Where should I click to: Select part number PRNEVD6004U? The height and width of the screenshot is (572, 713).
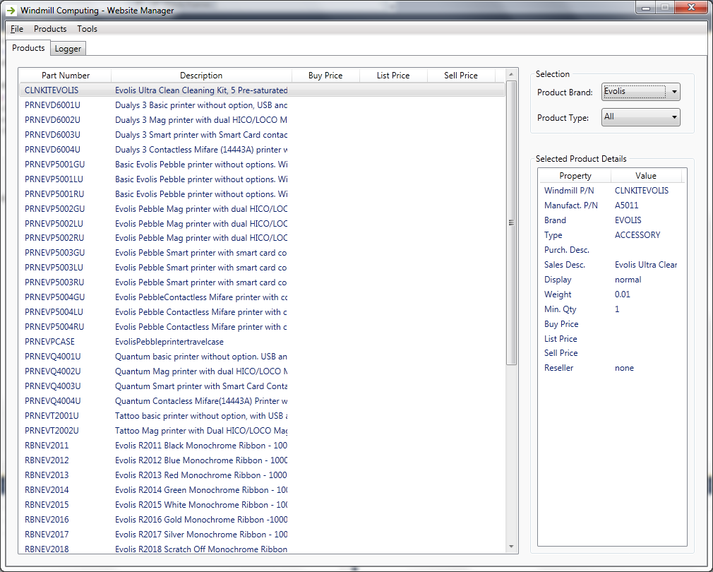[x=52, y=150]
